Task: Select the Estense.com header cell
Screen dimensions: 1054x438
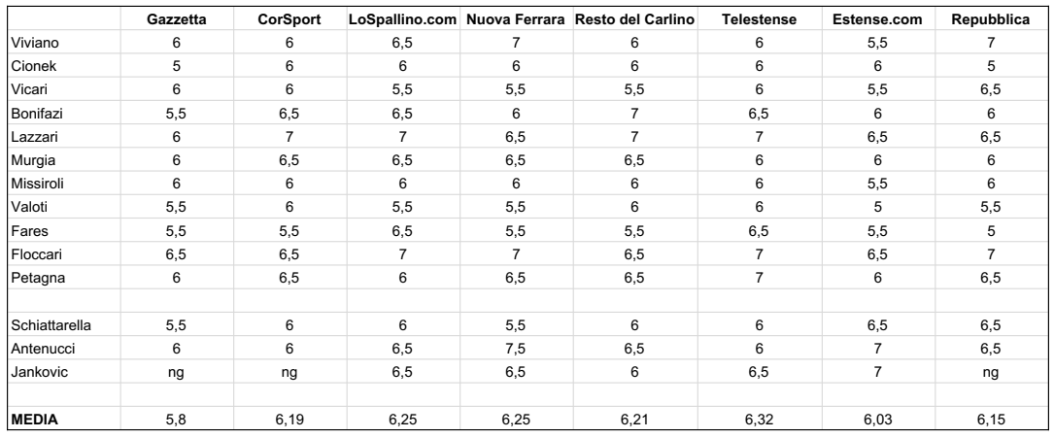Action: click(x=878, y=19)
